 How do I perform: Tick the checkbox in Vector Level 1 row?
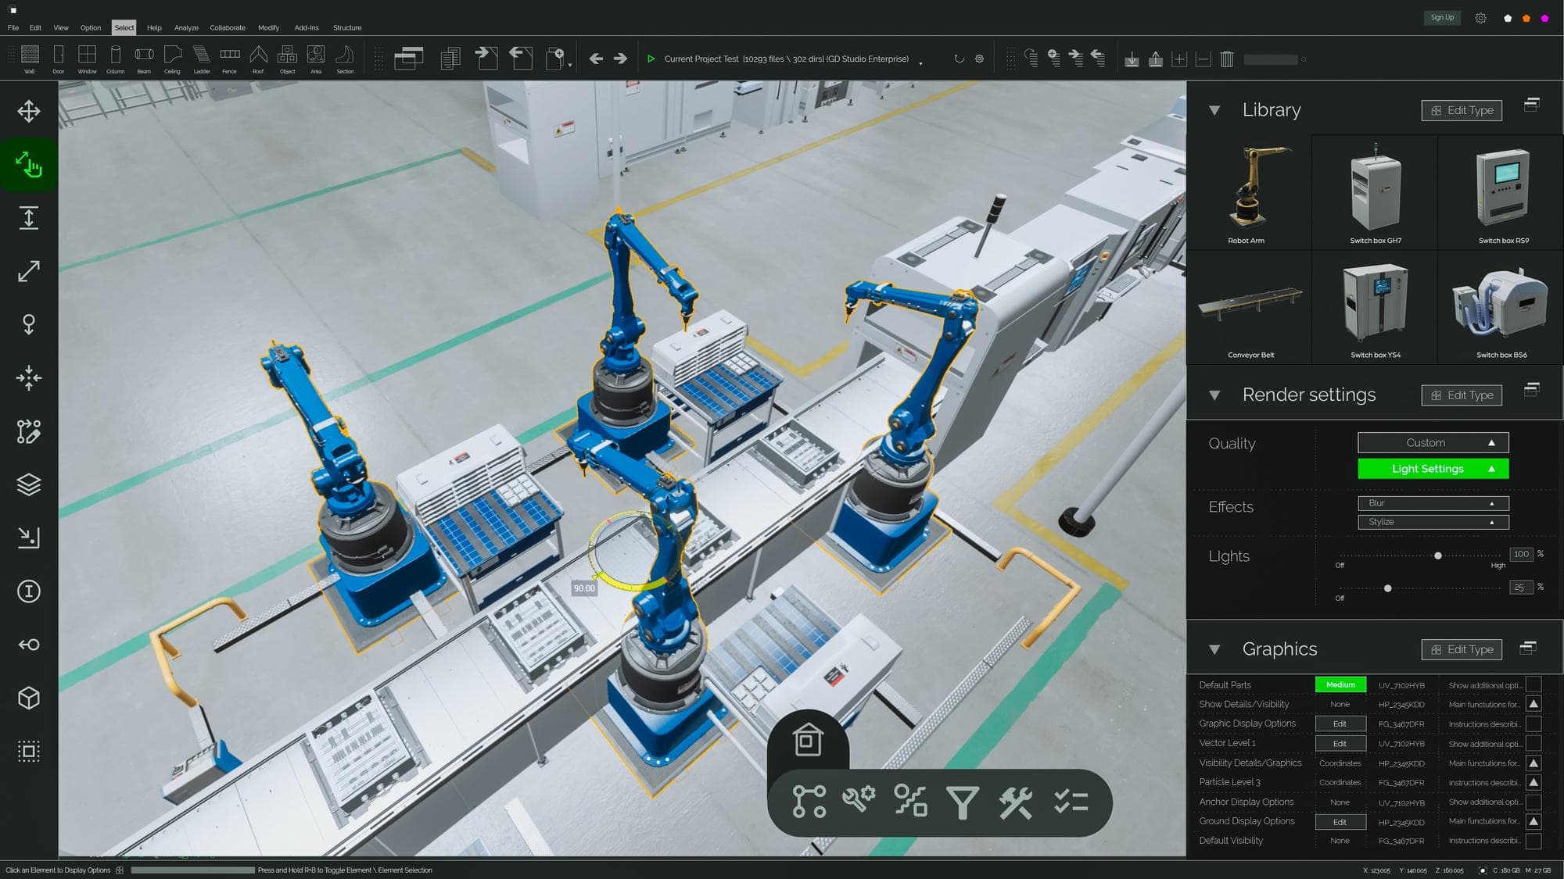[x=1534, y=743]
